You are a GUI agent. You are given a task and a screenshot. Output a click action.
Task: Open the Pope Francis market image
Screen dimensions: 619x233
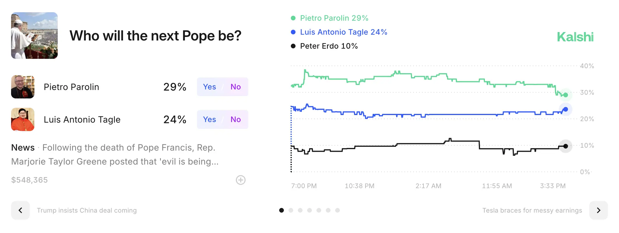point(34,36)
